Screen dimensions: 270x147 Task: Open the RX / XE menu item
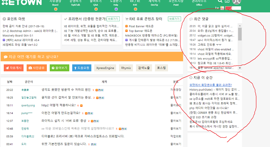(x=135, y=4)
